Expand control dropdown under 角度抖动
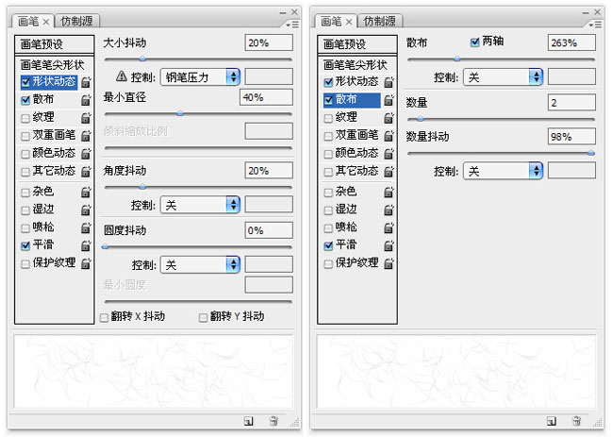 pyautogui.click(x=199, y=204)
